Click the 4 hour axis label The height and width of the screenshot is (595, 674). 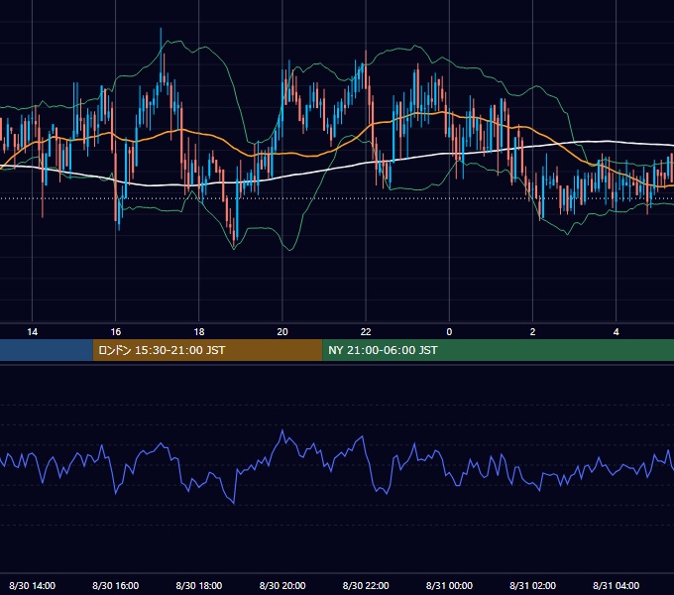click(x=616, y=332)
